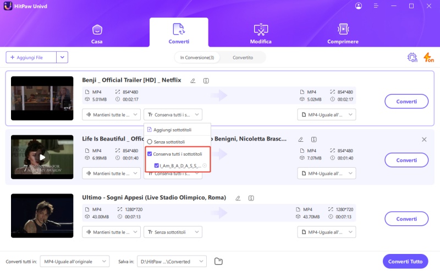The image size is (440, 271).
Task: Toggle the lightning fast conversion icon
Action: tap(428, 57)
